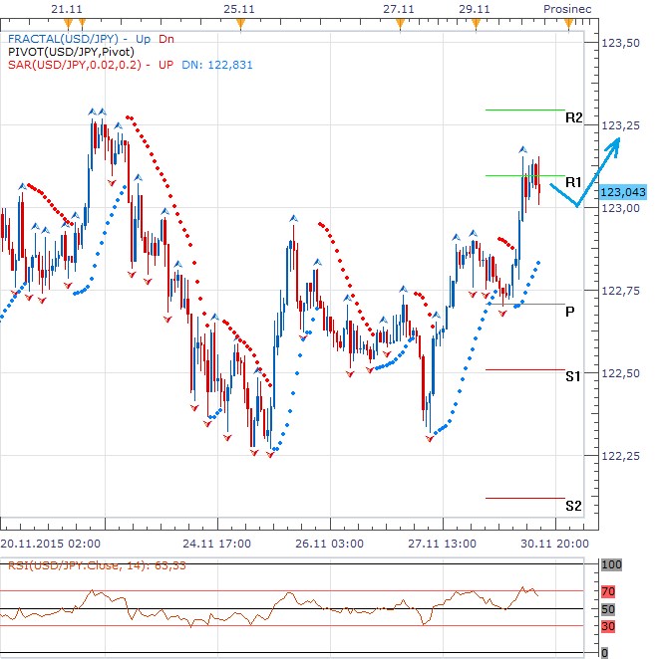Select the SAR(USD/JPY,0.02,0.2) indicator label

pyautogui.click(x=78, y=65)
